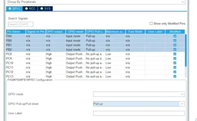197x121 pixels.
Task: Click the Search Signals input field
Action: 21,24
